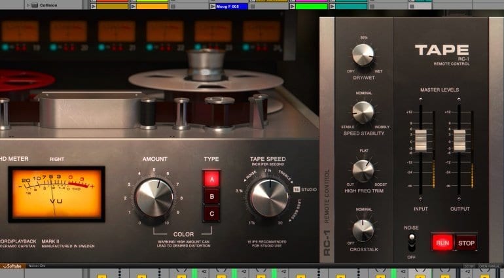Click the Dry/Wet mix knob

point(363,55)
